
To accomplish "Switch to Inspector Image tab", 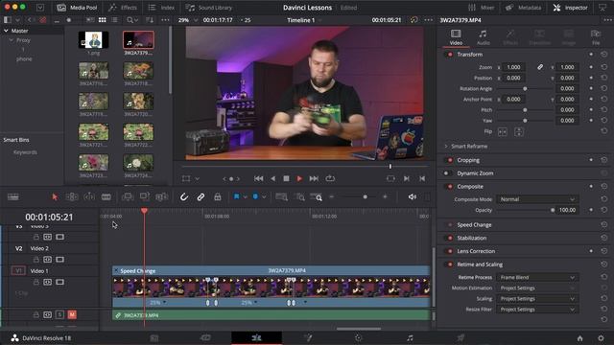I will [x=569, y=37].
